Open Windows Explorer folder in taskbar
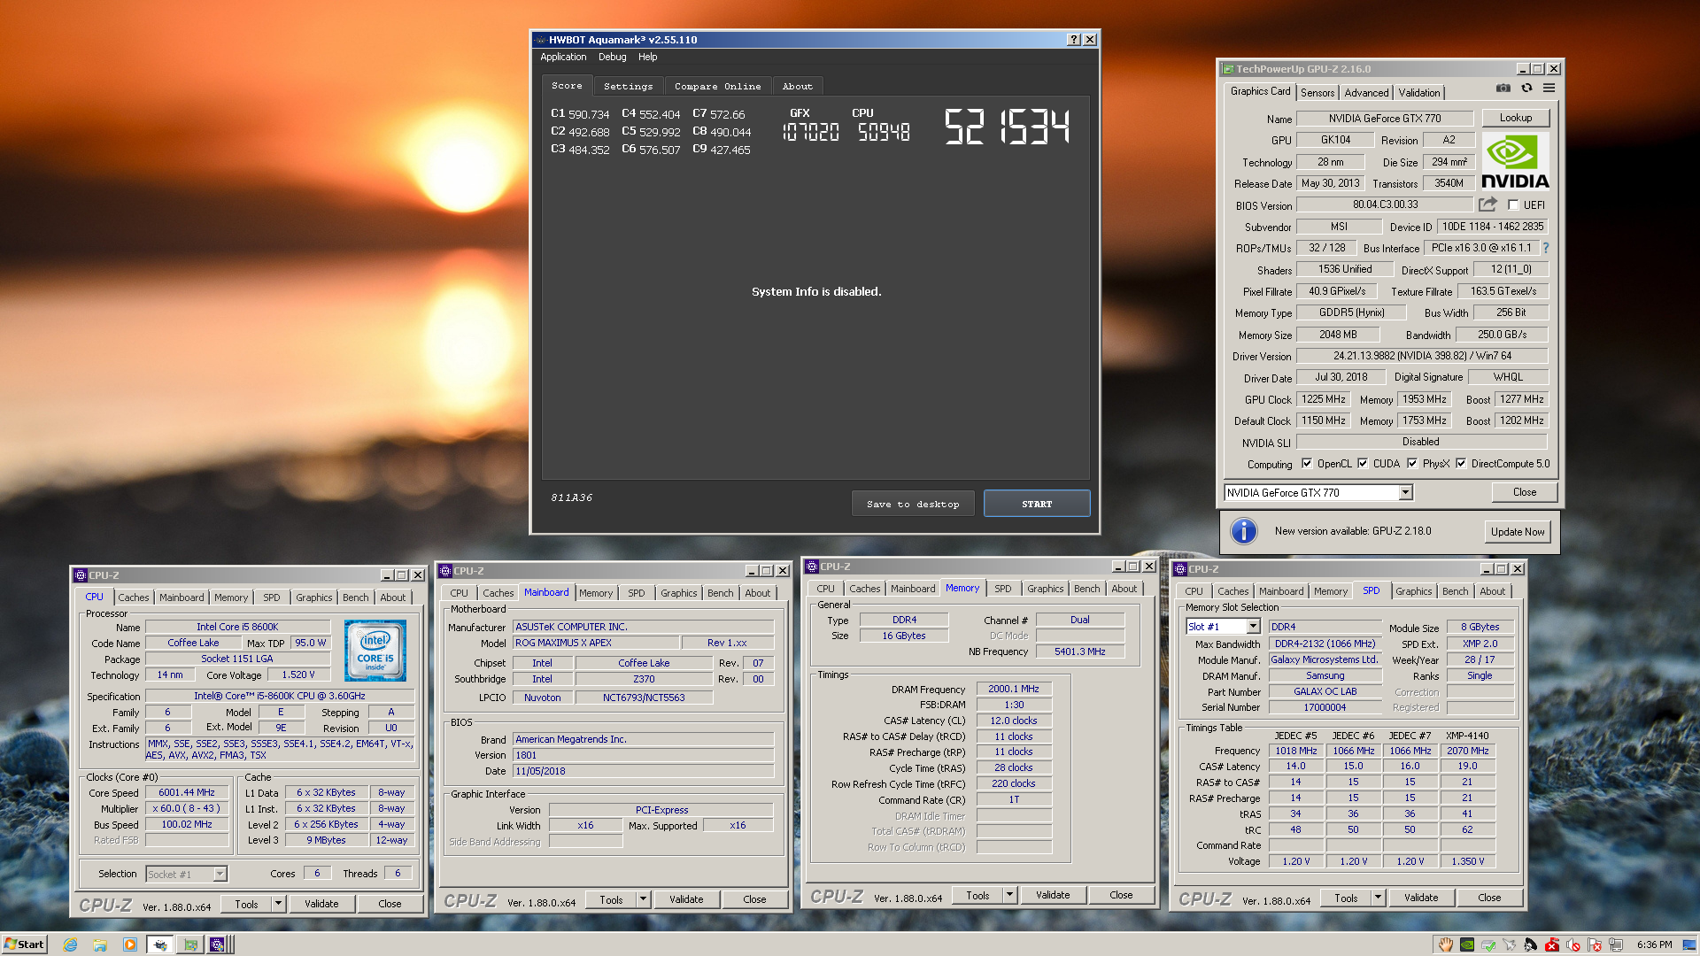The height and width of the screenshot is (956, 1700). 100,944
